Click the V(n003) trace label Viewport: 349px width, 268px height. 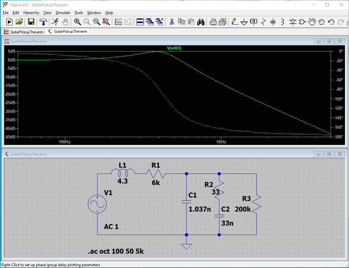[x=174, y=48]
